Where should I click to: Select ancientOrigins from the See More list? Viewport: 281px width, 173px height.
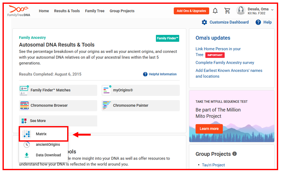43,144
